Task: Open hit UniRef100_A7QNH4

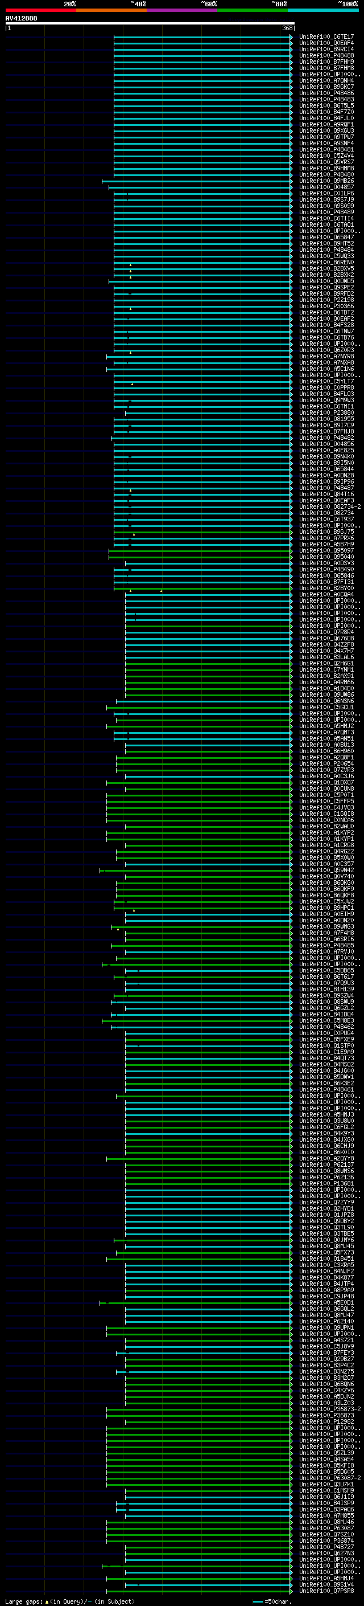Action: 326,80
